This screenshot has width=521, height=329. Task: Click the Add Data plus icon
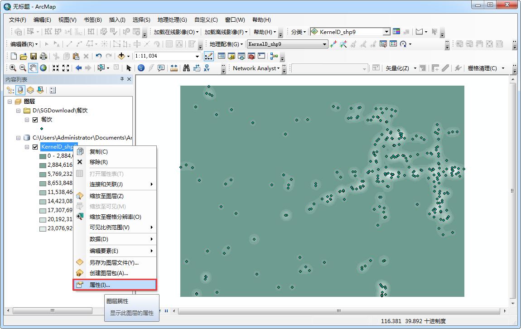[121, 55]
